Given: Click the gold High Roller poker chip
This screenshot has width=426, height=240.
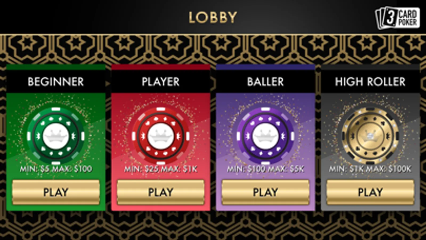Looking at the screenshot, I should (370, 136).
